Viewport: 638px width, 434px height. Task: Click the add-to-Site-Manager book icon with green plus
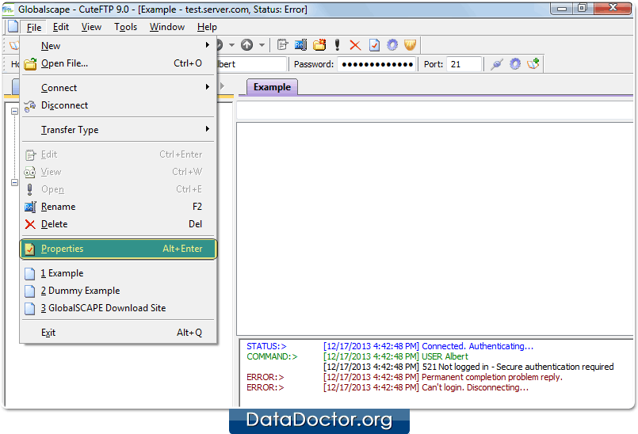[x=533, y=64]
